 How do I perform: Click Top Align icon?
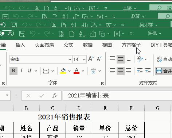coord(113,58)
